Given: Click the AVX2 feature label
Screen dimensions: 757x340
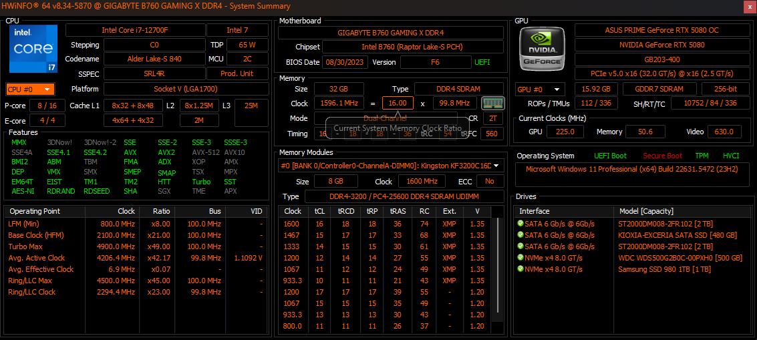Looking at the screenshot, I should 166,152.
